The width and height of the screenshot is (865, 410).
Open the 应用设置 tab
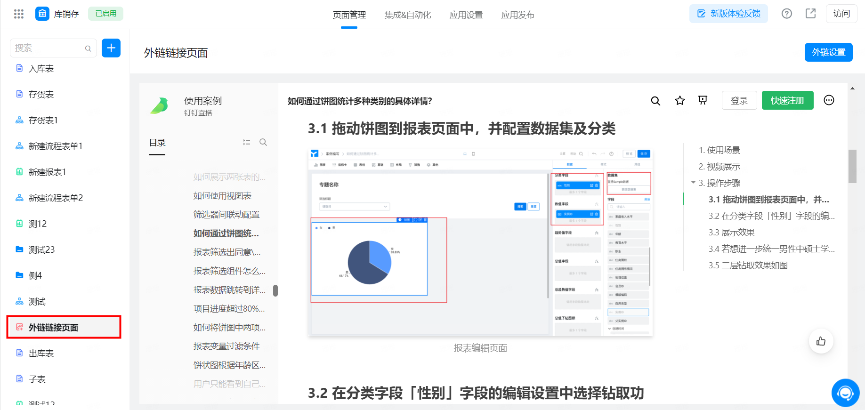[x=466, y=15]
